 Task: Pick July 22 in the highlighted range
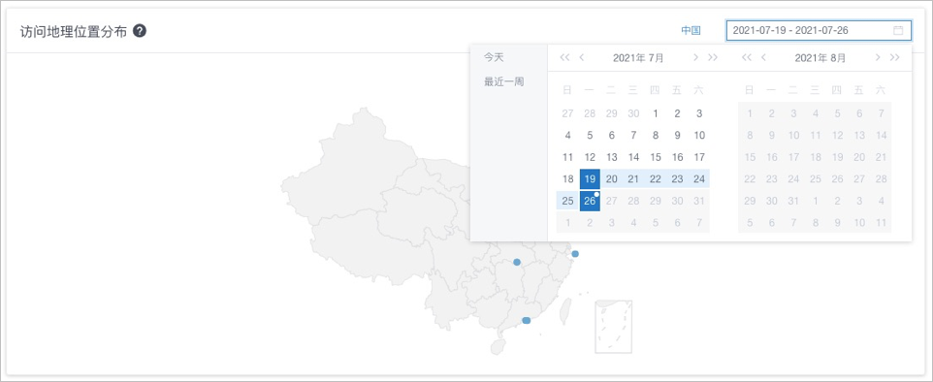655,179
